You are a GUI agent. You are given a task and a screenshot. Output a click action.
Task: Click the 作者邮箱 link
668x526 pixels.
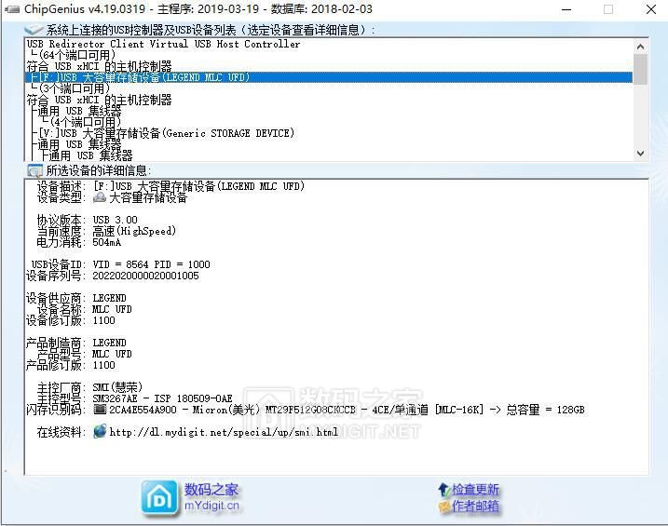(x=475, y=506)
